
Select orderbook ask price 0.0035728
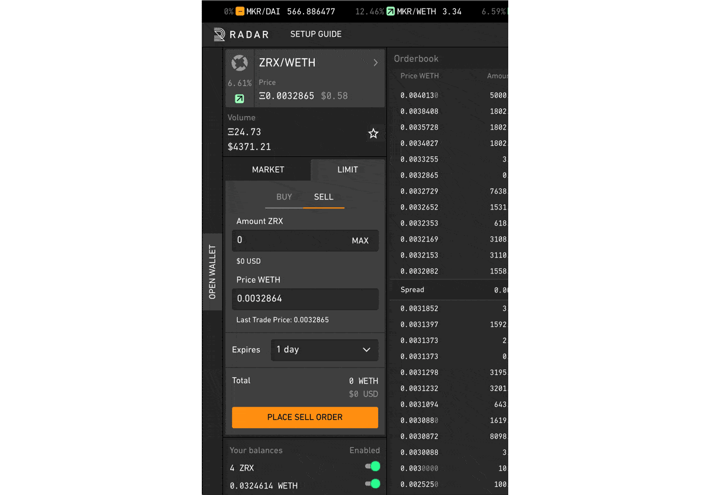pos(419,127)
